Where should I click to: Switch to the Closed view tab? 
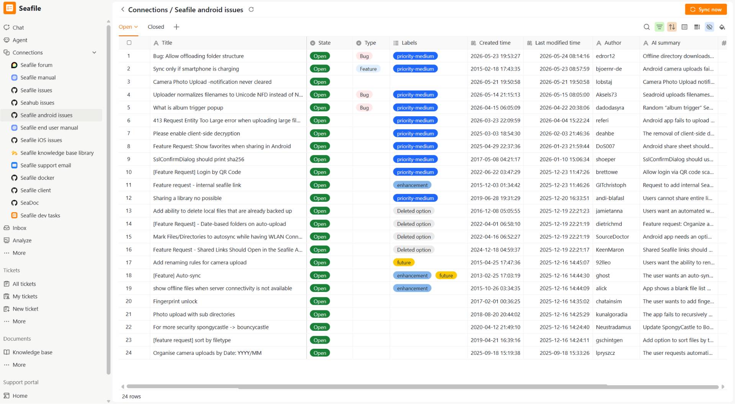tap(156, 27)
